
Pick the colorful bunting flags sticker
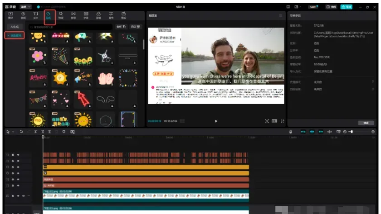point(38,100)
